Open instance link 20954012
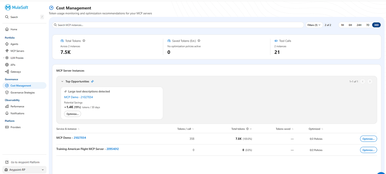The width and height of the screenshot is (386, 174). (x=113, y=149)
